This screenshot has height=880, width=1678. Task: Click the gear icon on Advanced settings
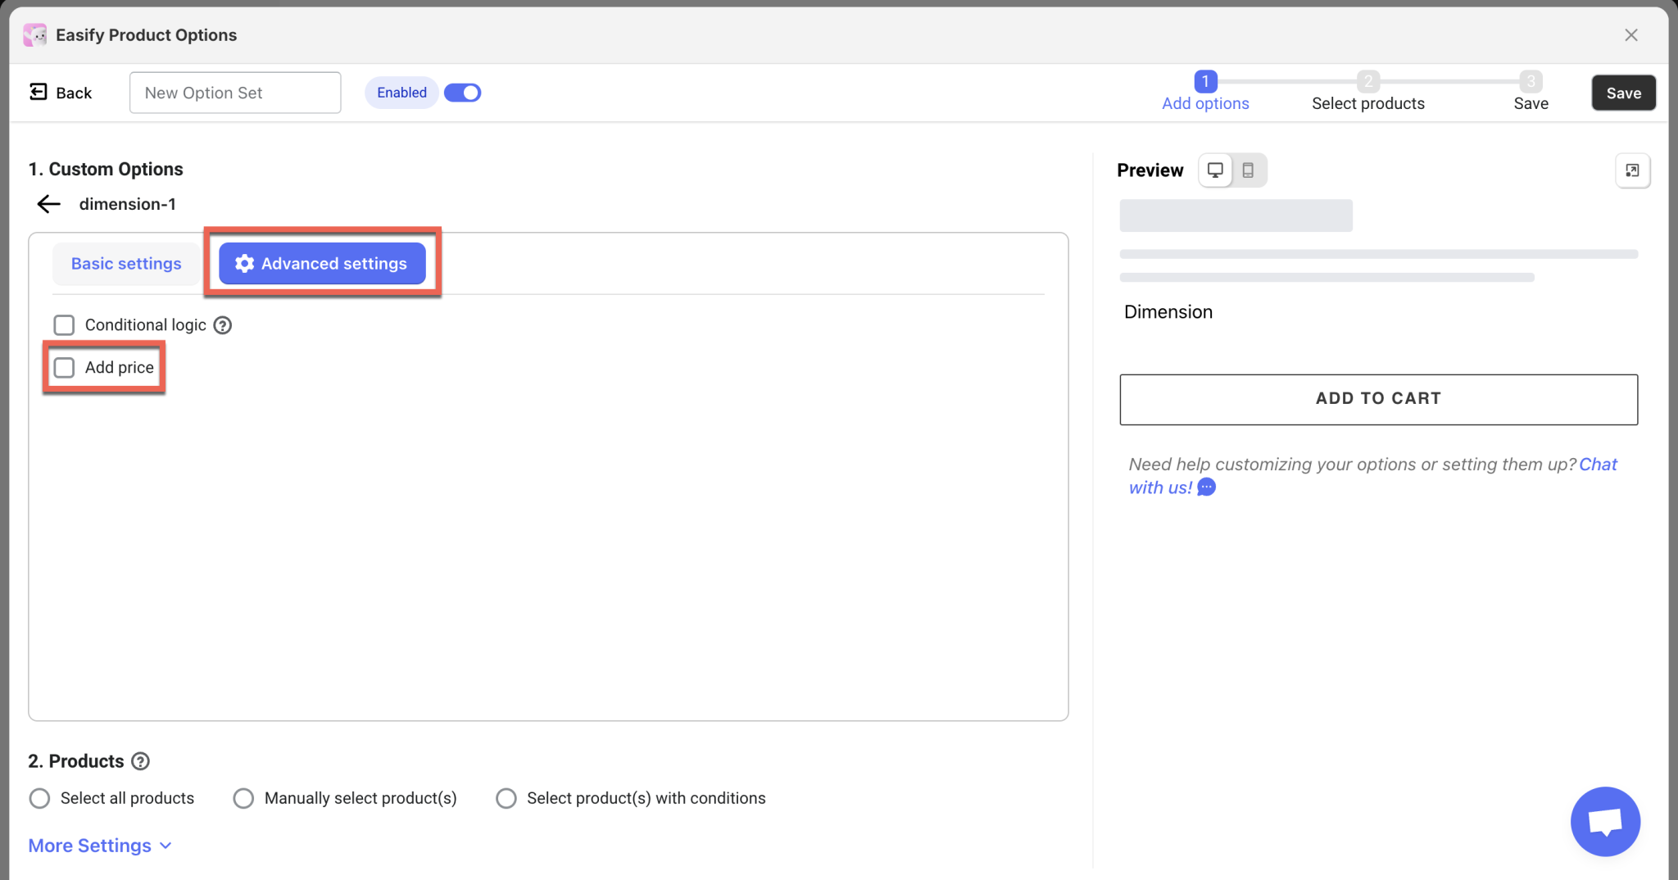tap(243, 263)
